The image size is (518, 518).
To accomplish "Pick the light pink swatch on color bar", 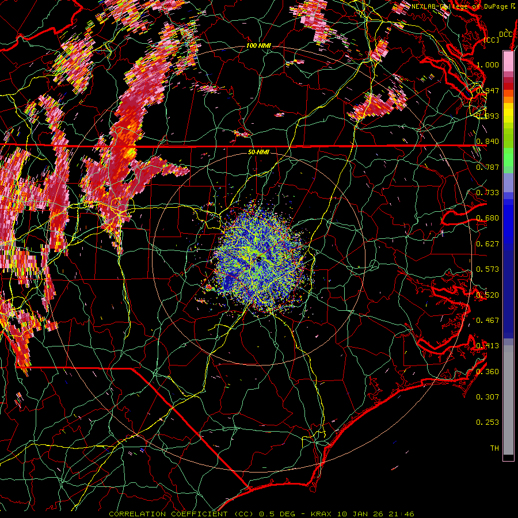I will (x=508, y=61).
